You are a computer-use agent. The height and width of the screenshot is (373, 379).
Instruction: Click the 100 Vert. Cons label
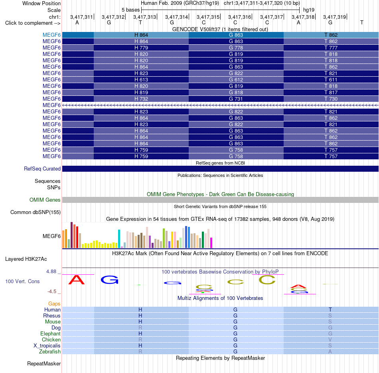pyautogui.click(x=22, y=281)
